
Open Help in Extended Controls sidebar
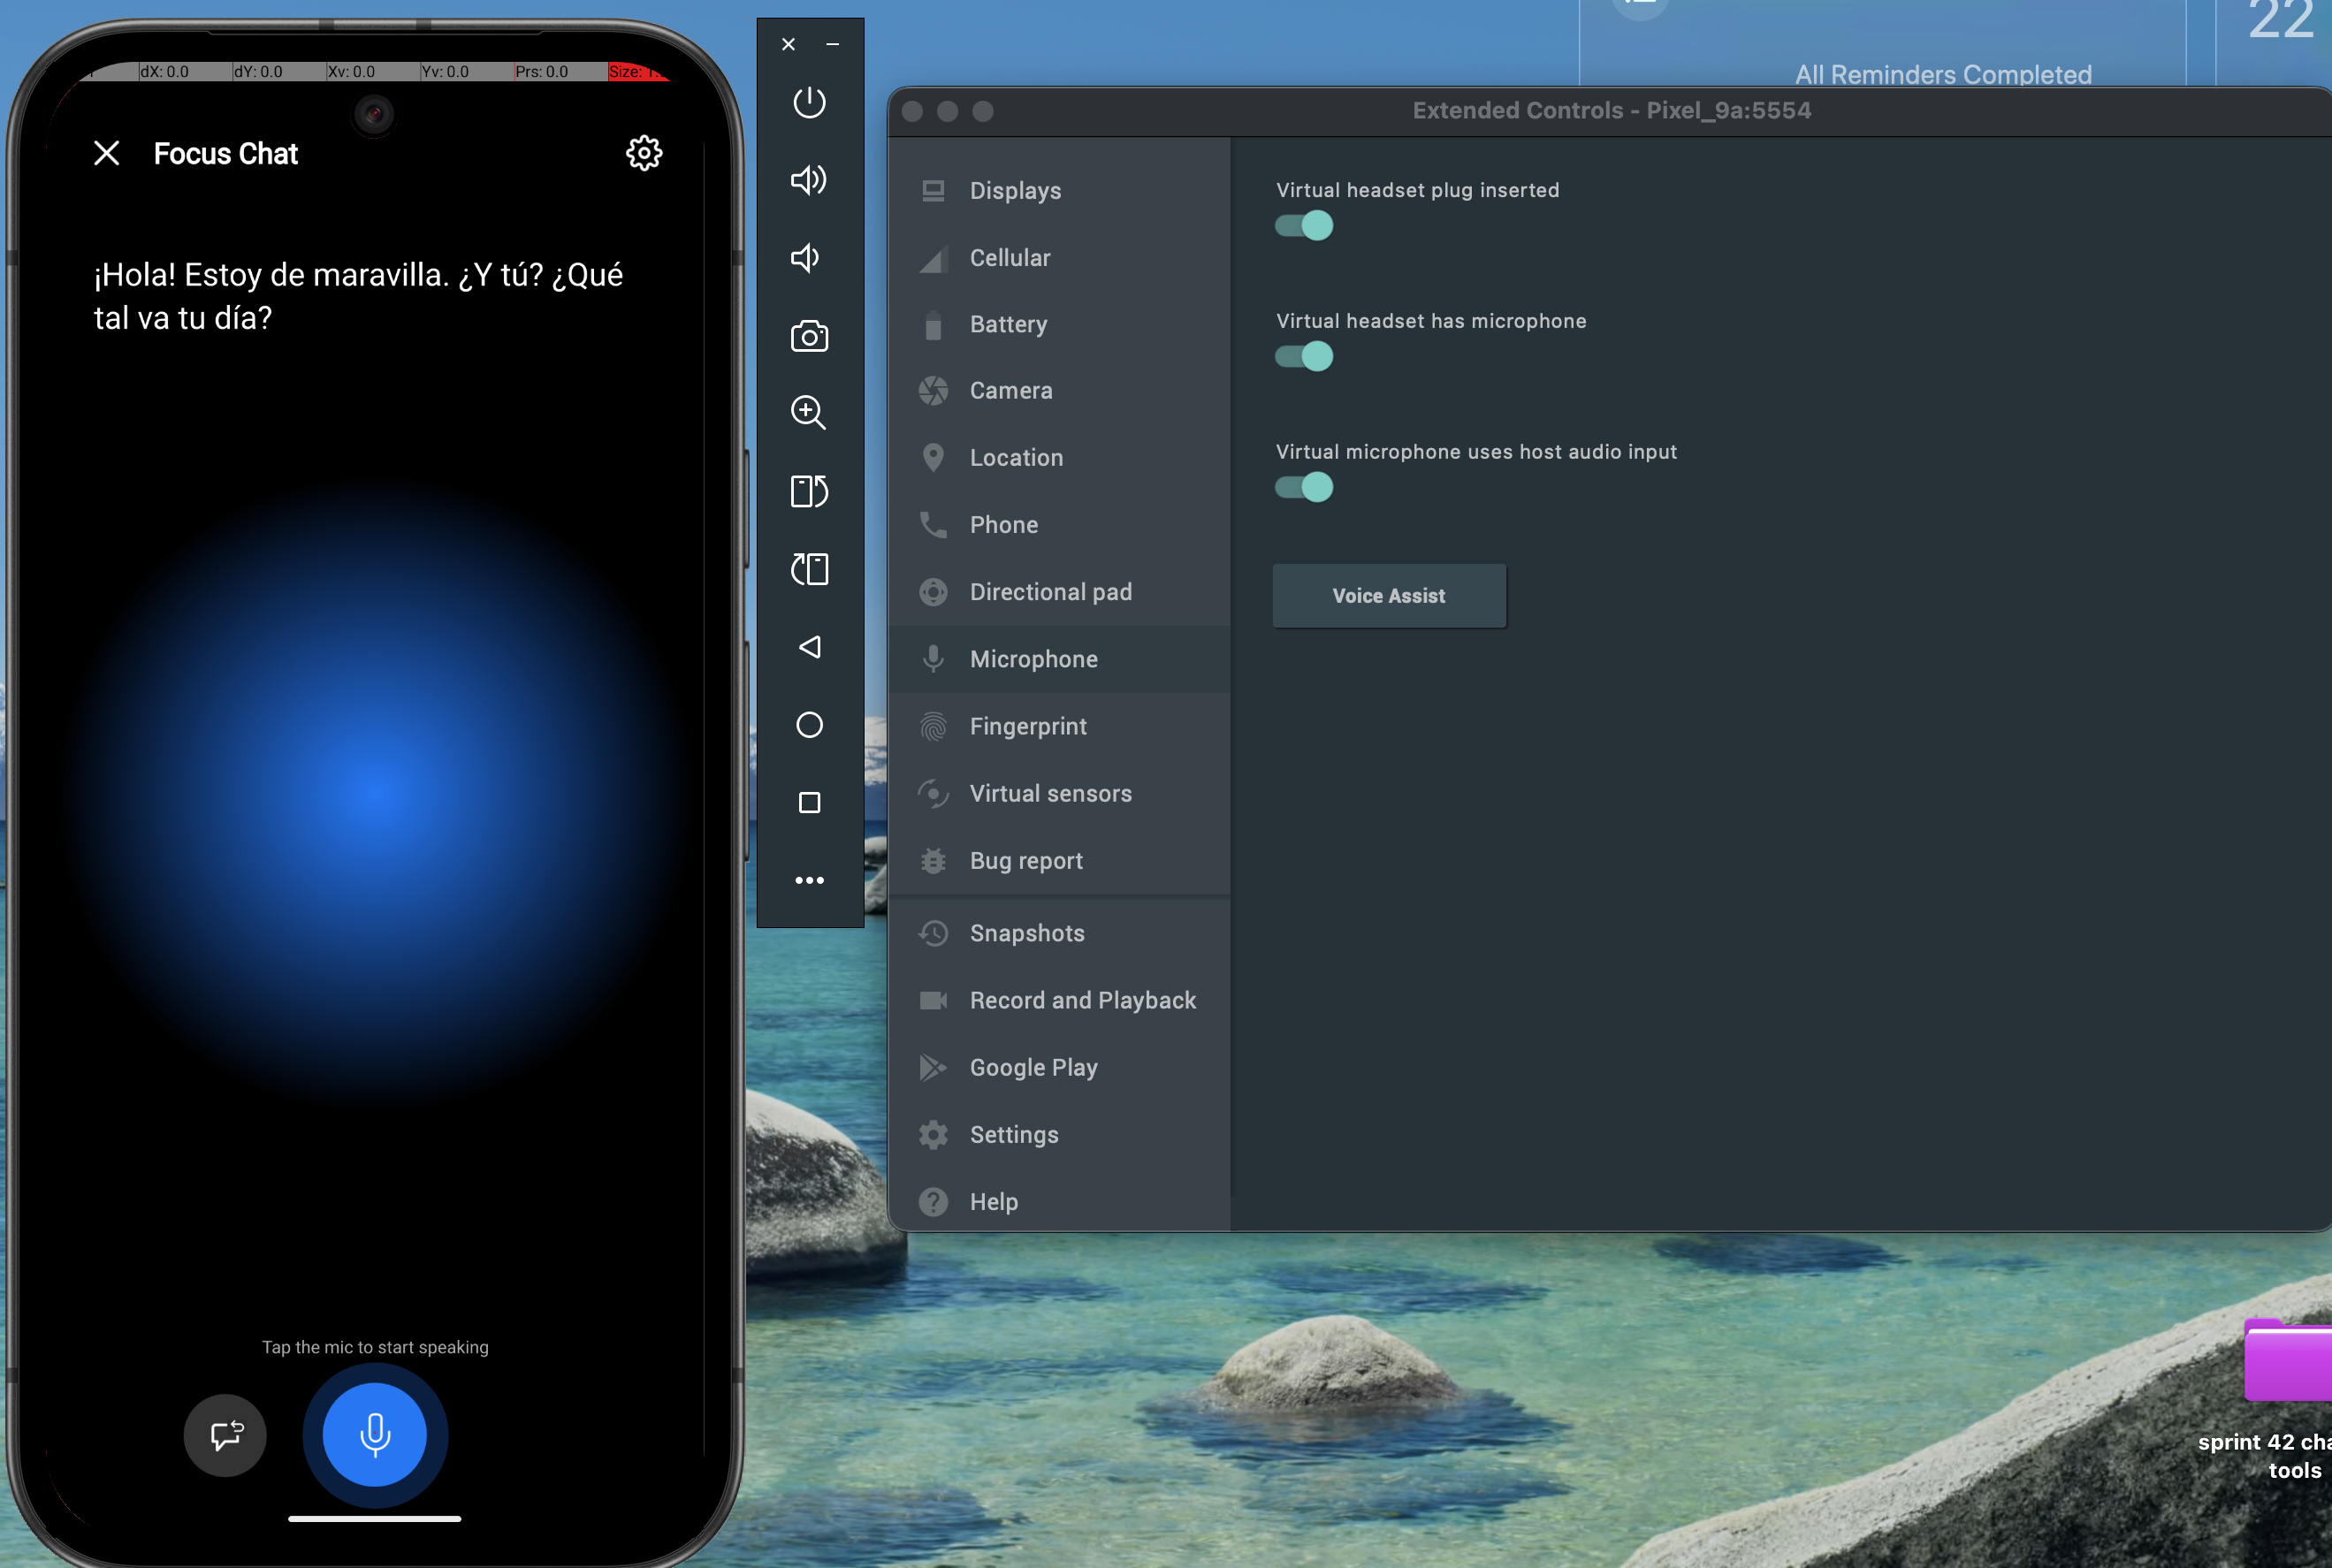coord(1059,1202)
